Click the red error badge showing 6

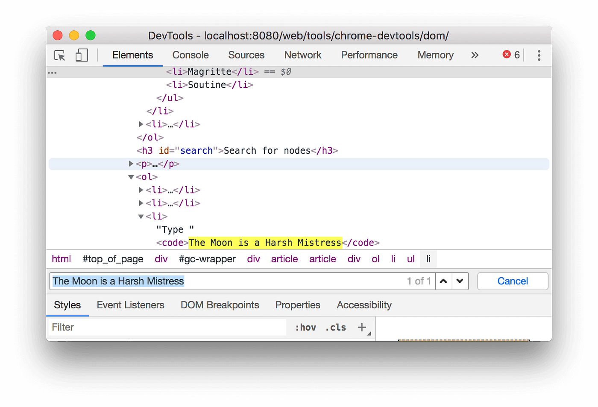(x=511, y=55)
